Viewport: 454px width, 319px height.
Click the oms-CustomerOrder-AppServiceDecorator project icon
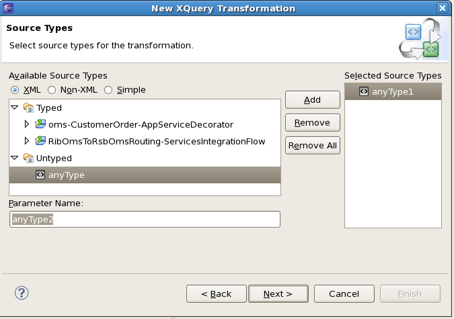coord(40,124)
